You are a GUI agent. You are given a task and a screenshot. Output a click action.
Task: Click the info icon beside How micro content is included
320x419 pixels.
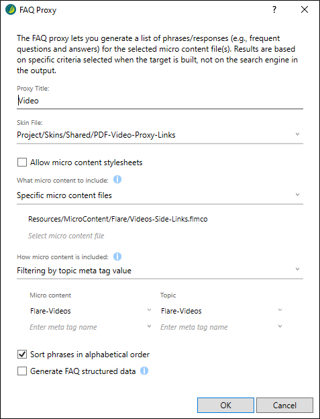click(x=117, y=257)
